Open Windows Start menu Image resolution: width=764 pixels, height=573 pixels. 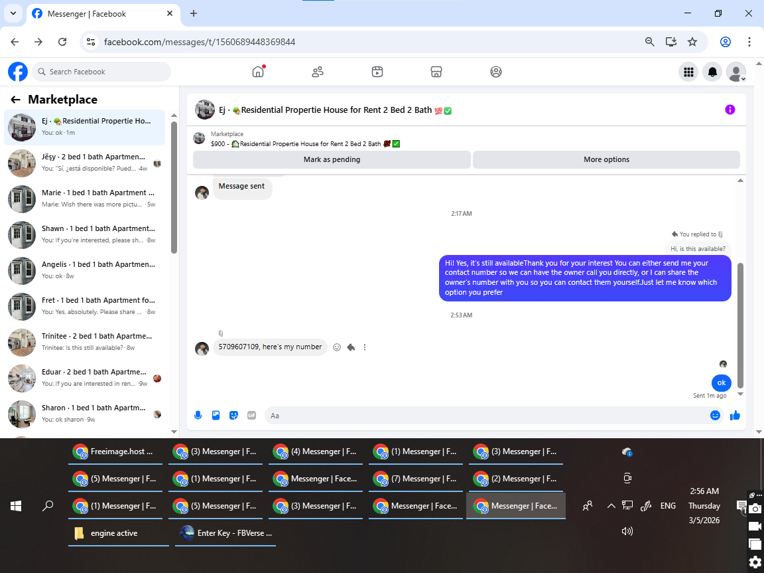coord(16,506)
